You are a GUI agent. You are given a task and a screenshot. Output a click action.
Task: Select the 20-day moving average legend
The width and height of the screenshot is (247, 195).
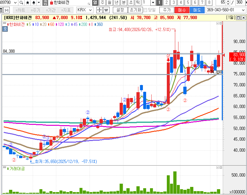[x=43, y=24]
